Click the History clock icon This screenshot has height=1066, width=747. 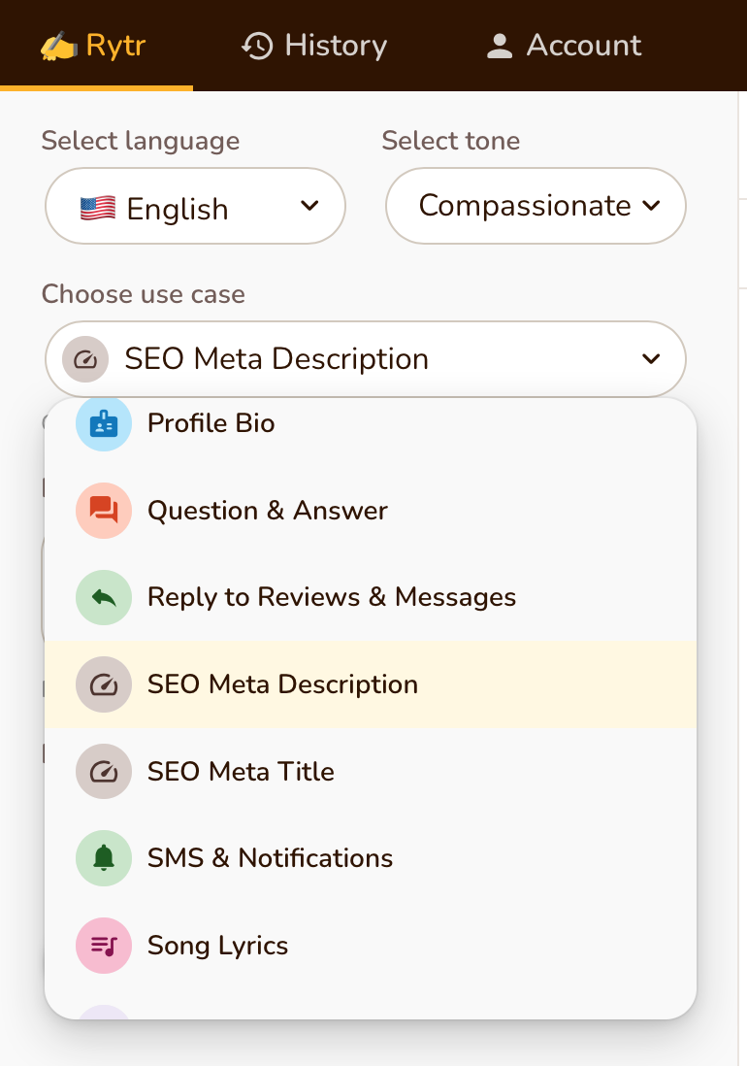tap(257, 47)
